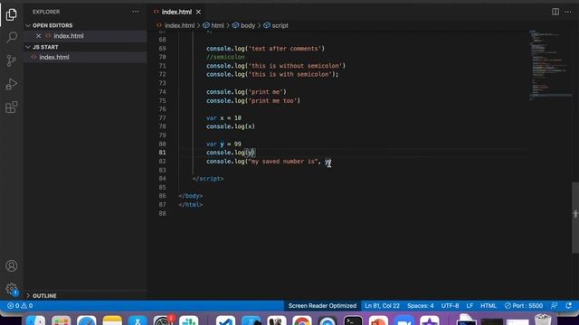Open Explorer Views and More Actions ellipsis
The width and height of the screenshot is (579, 325).
point(136,12)
